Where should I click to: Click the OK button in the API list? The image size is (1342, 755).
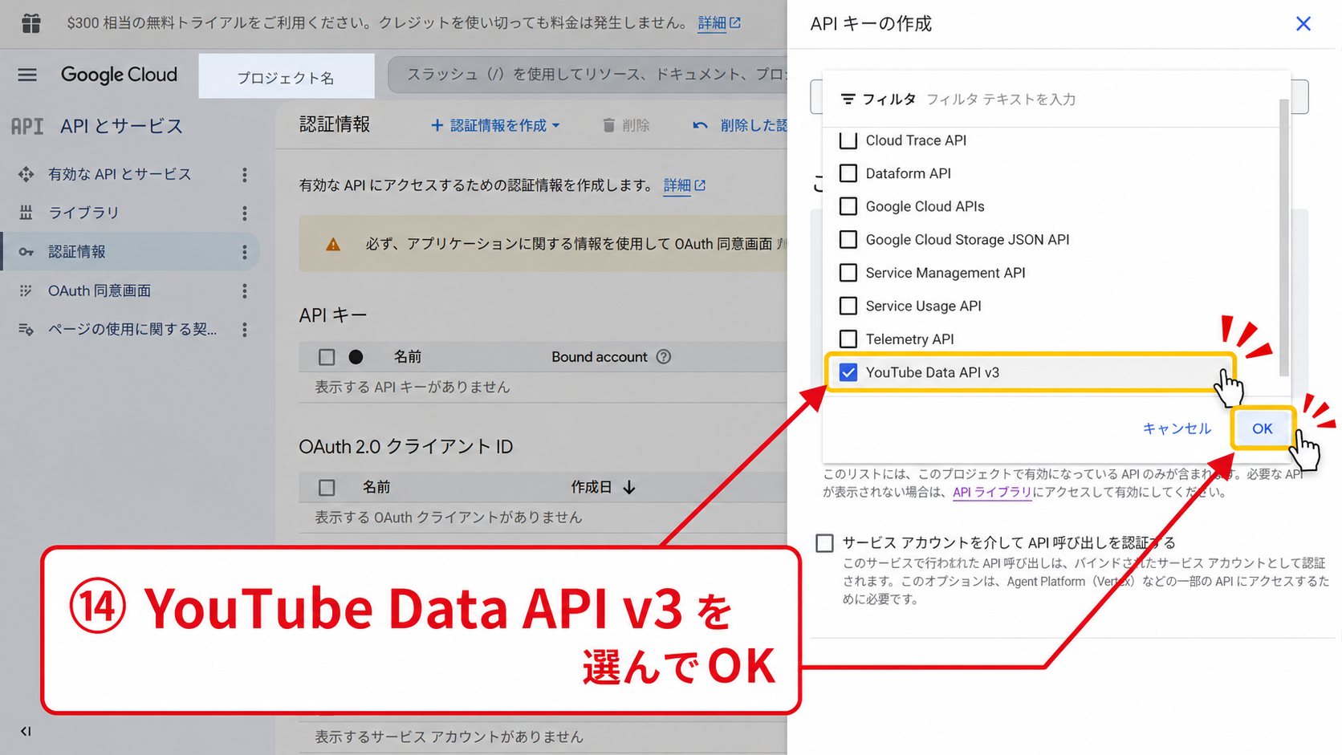1263,428
